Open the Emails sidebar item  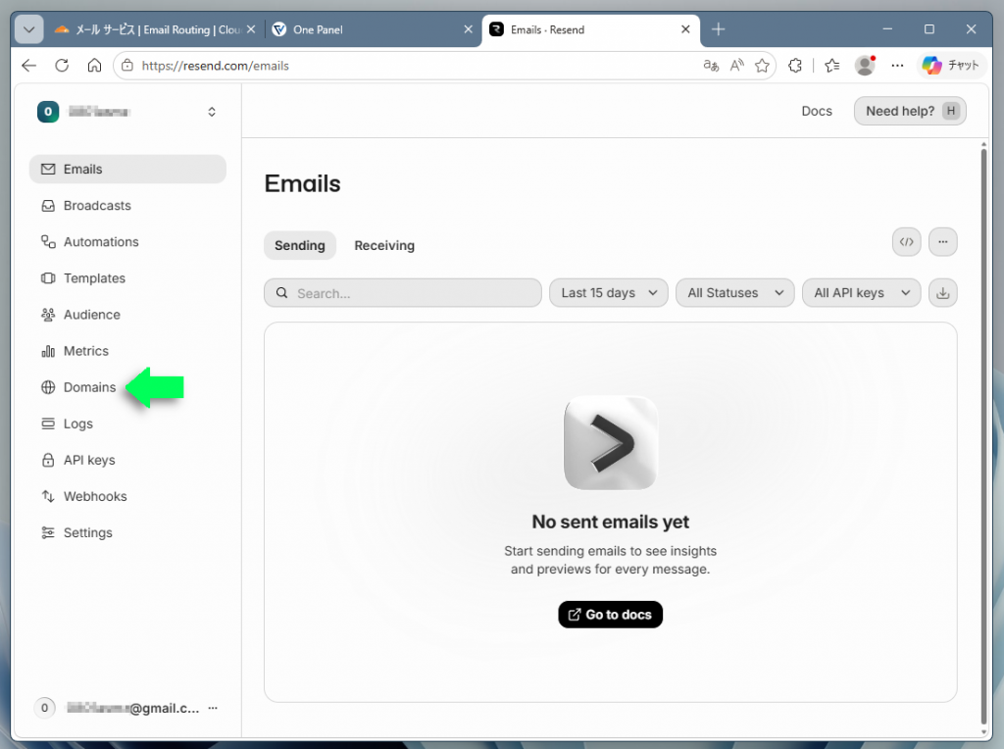[x=127, y=169]
